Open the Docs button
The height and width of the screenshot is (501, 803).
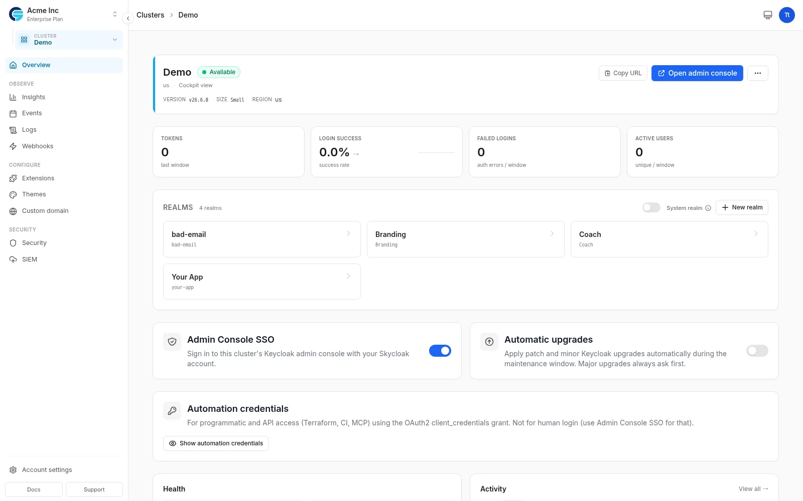point(34,489)
